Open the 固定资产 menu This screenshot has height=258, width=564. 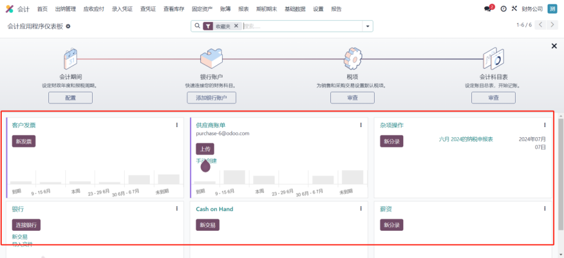[x=202, y=9]
